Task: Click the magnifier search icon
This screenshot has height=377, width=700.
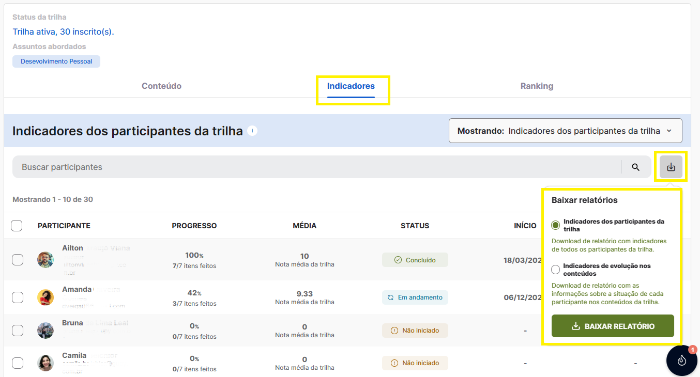Action: point(636,167)
